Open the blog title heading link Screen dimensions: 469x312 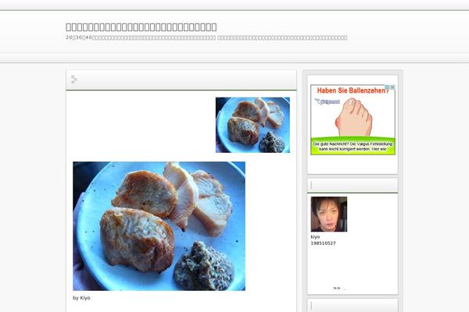(x=141, y=27)
